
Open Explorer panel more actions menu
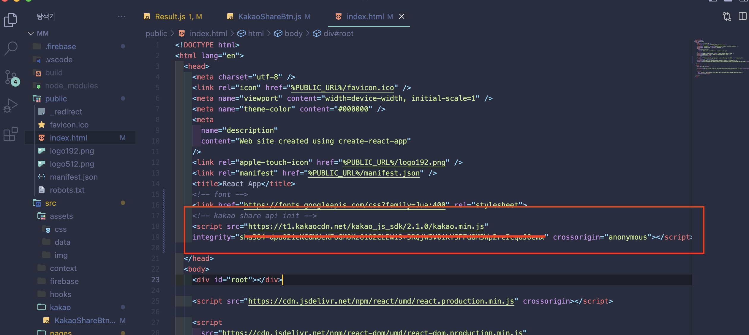click(121, 17)
